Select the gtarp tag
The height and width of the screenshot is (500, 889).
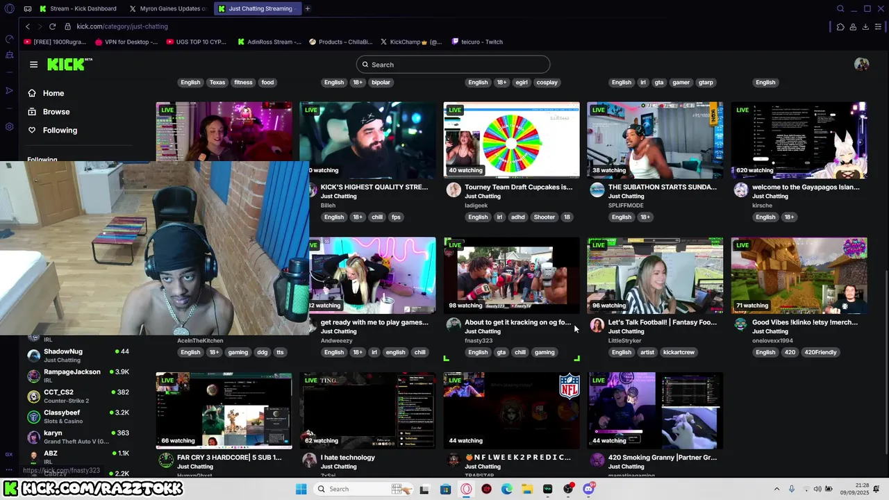pos(706,83)
